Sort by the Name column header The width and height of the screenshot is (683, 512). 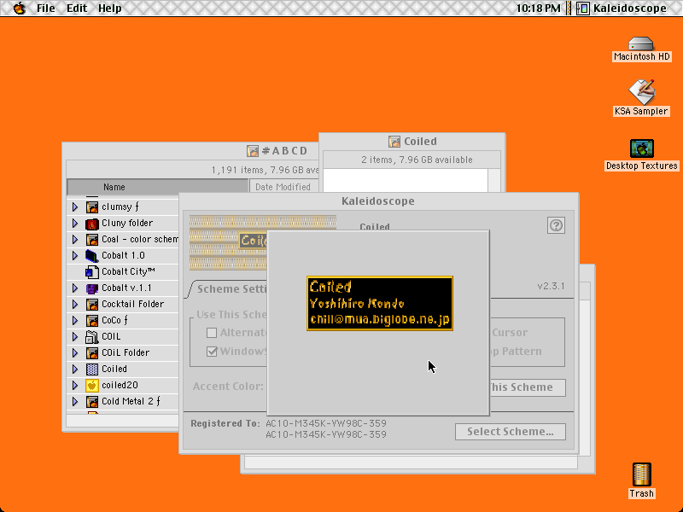coord(158,187)
